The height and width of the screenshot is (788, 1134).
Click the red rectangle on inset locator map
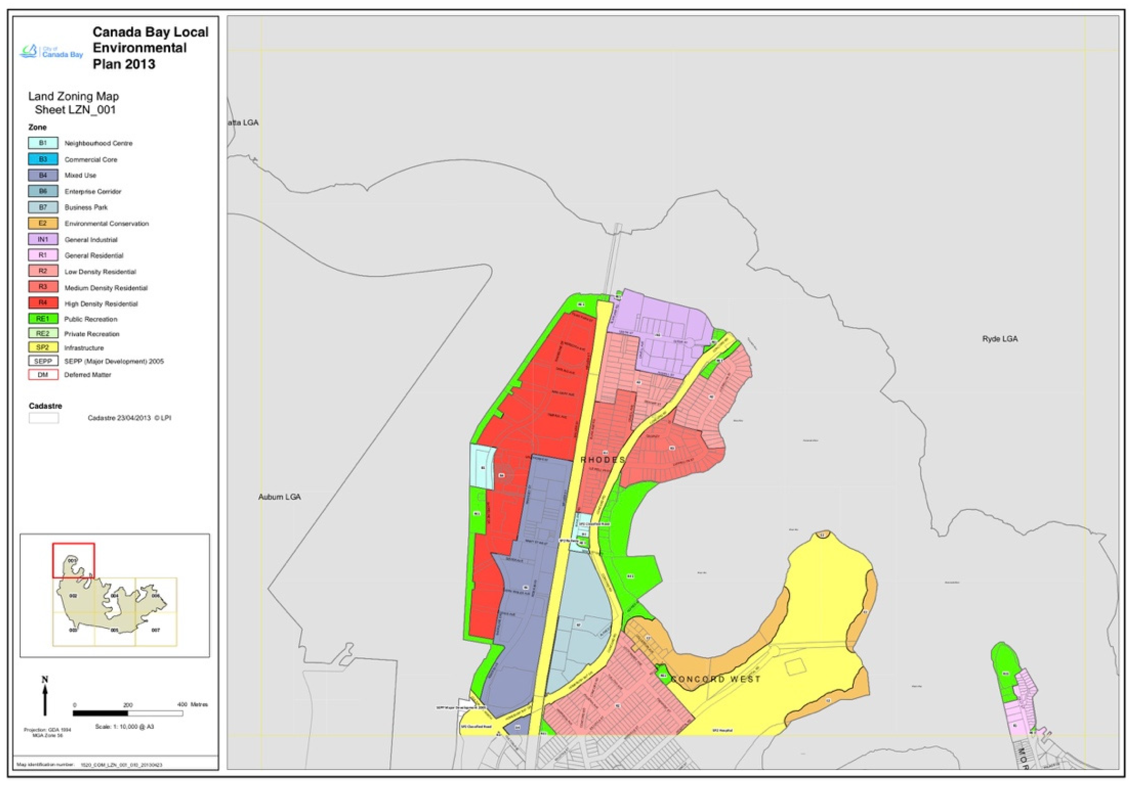click(74, 560)
